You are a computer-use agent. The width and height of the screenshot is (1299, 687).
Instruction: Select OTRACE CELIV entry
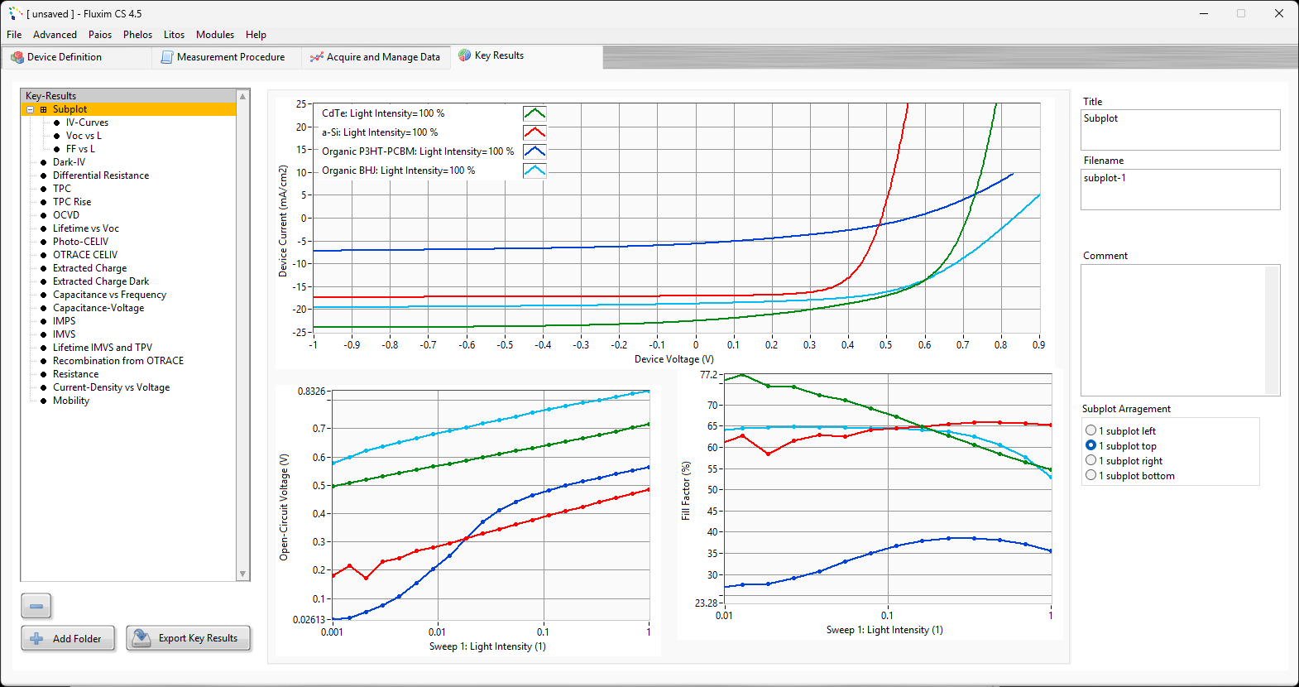click(x=85, y=255)
